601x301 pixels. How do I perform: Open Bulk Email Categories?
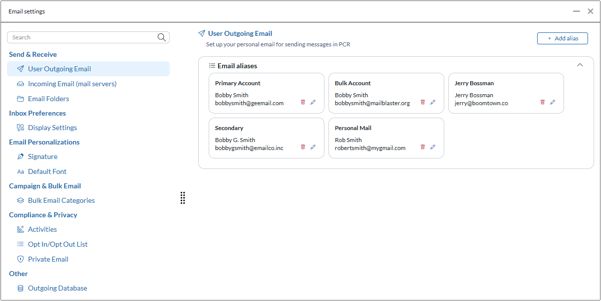(61, 200)
